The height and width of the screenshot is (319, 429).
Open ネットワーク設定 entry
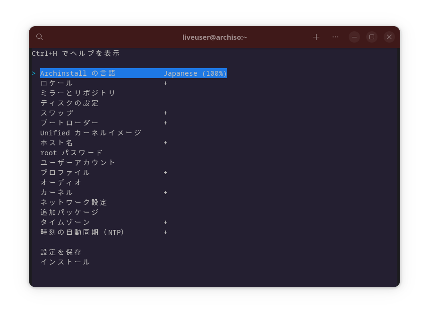(74, 202)
